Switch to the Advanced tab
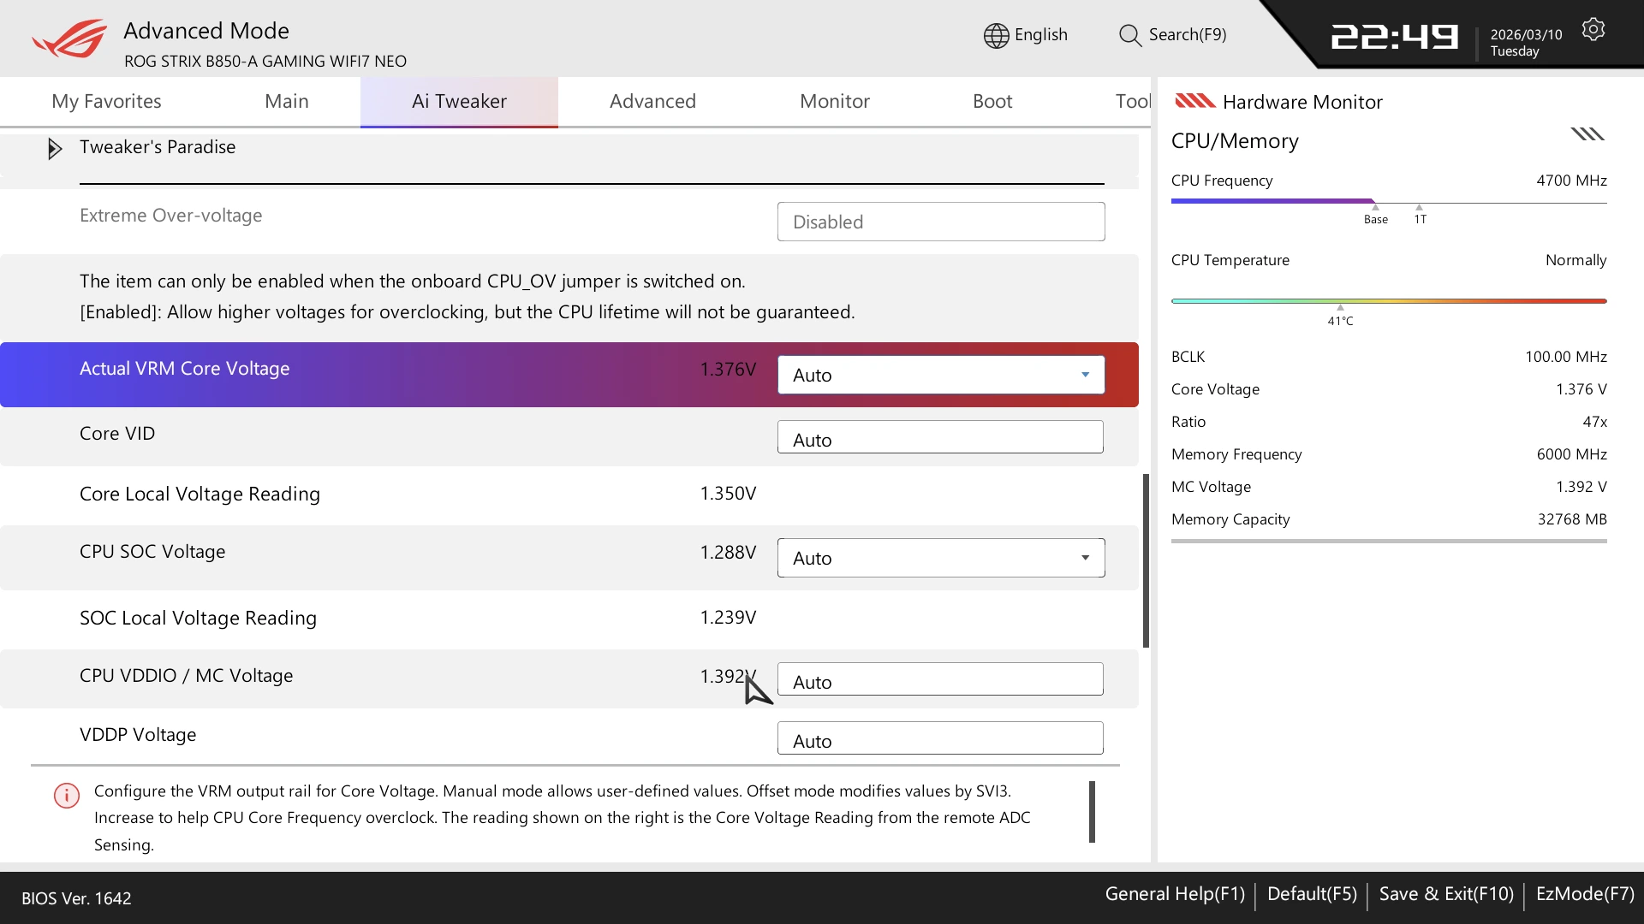The image size is (1644, 924). point(652,102)
